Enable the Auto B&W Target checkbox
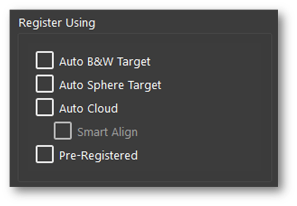The height and width of the screenshot is (206, 297). click(x=45, y=60)
